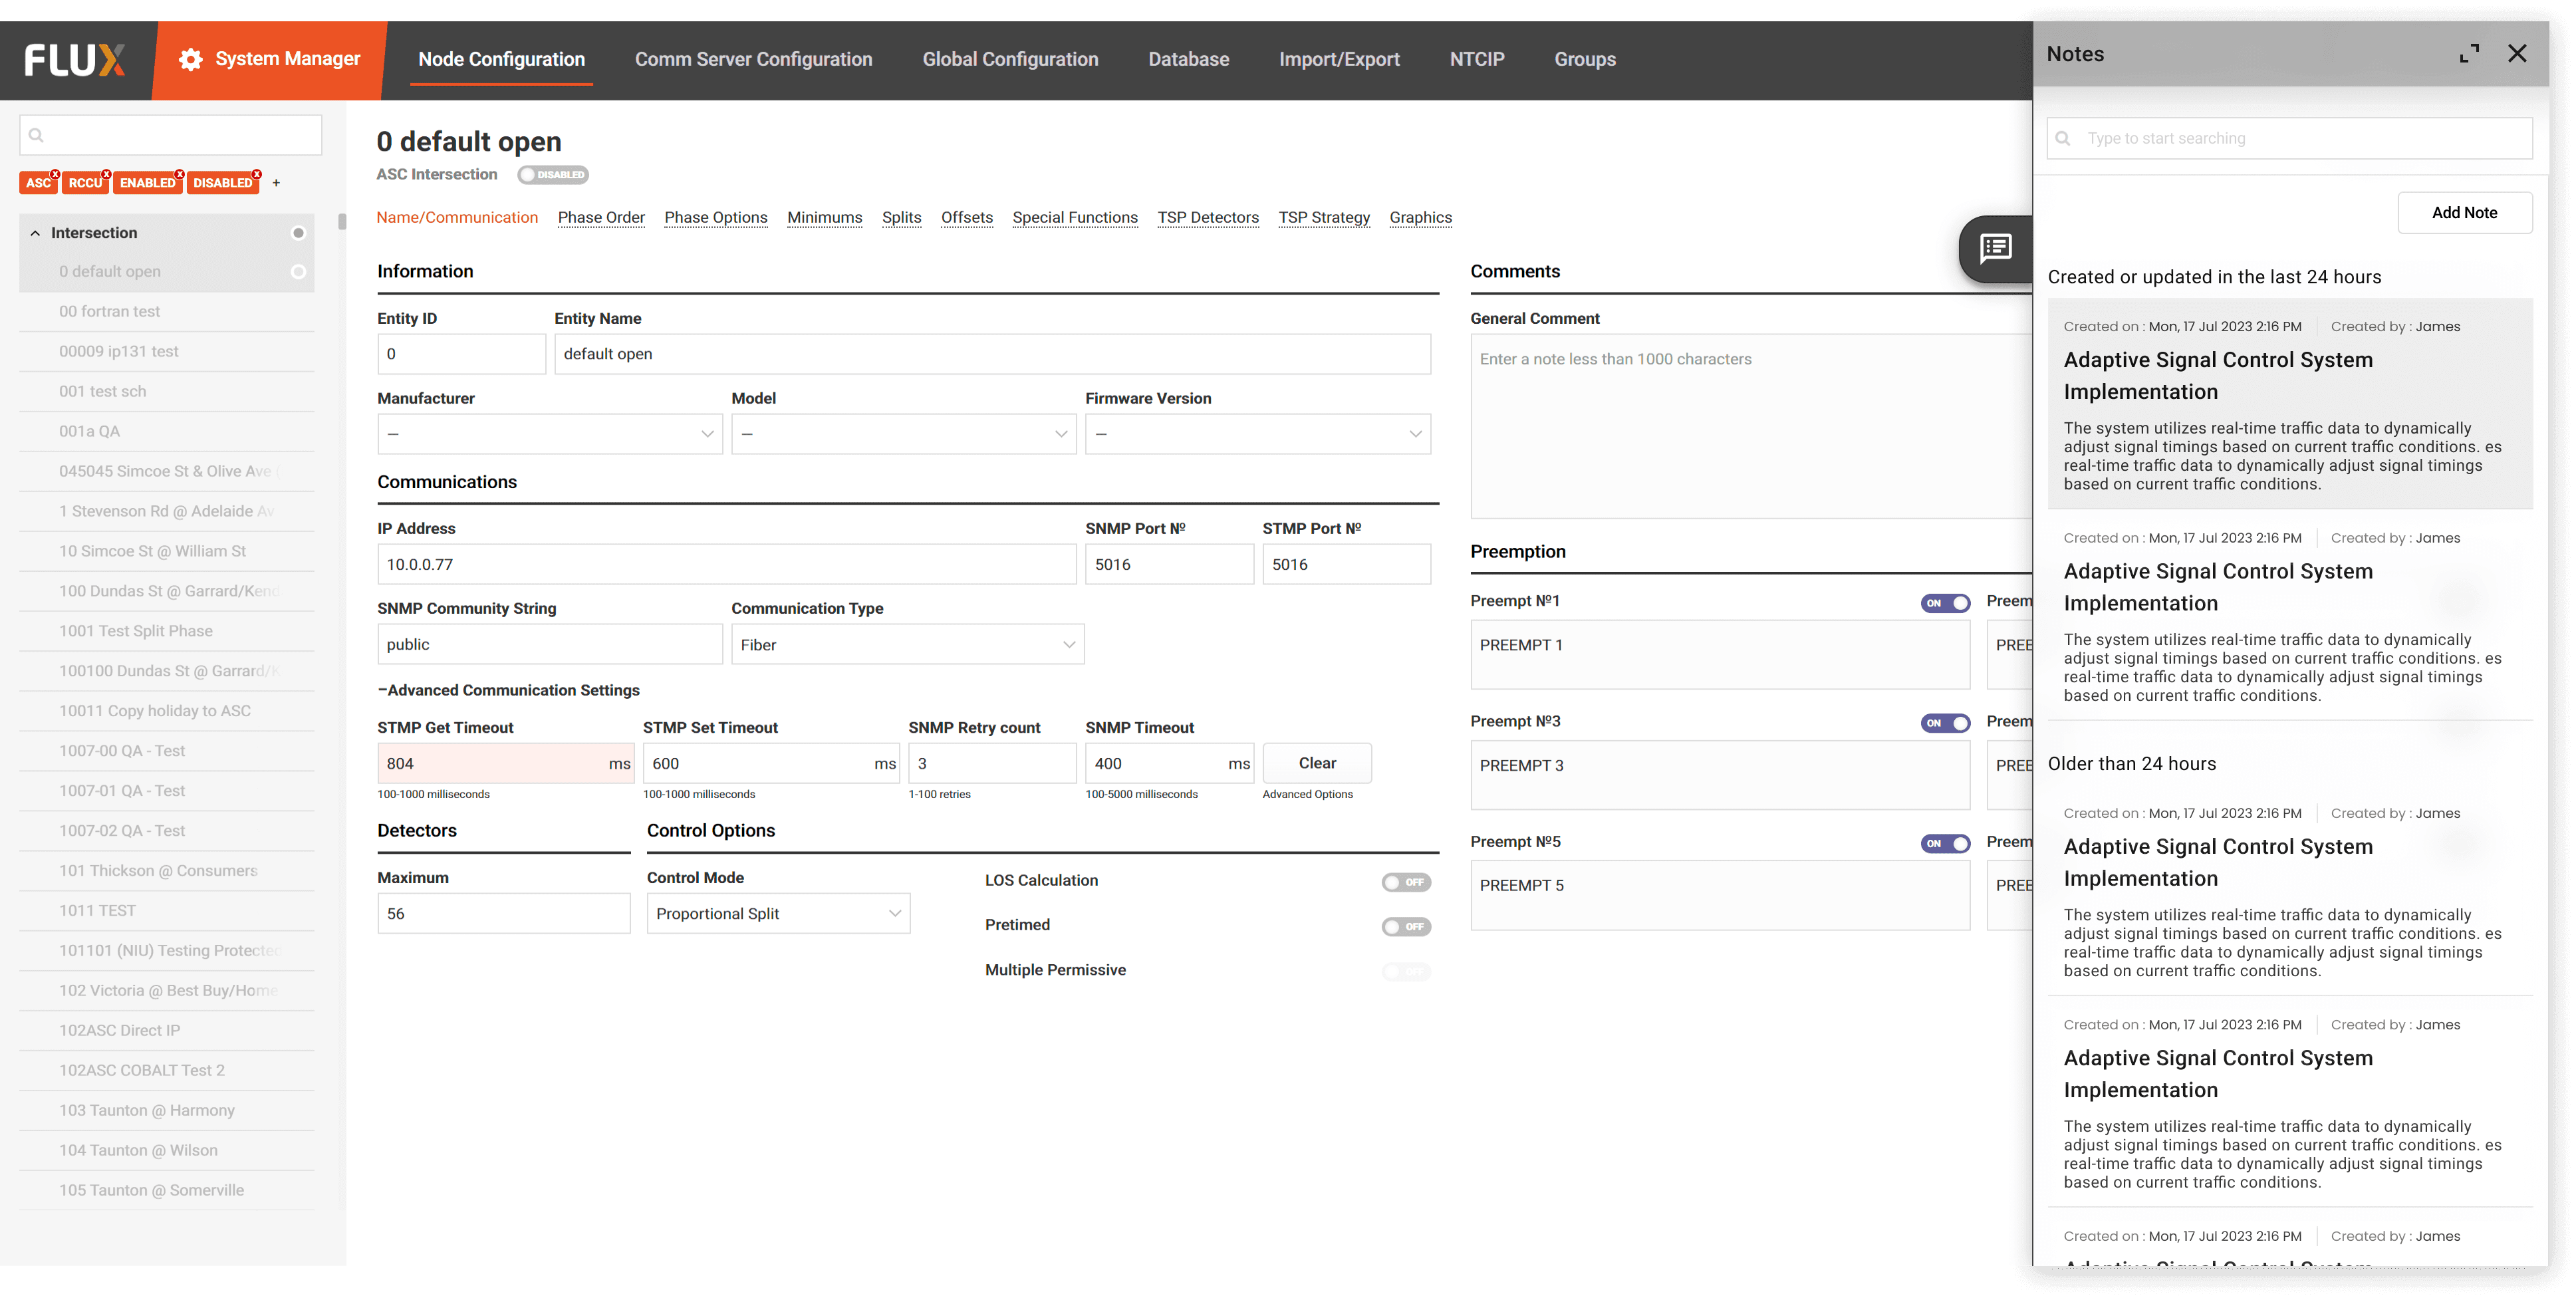Click the Add Note button

pos(2464,213)
